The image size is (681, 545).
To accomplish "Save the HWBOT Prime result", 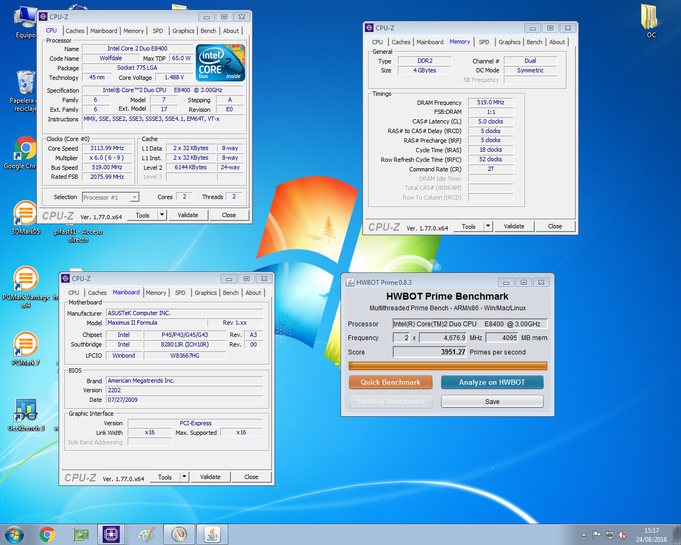I will [x=492, y=401].
